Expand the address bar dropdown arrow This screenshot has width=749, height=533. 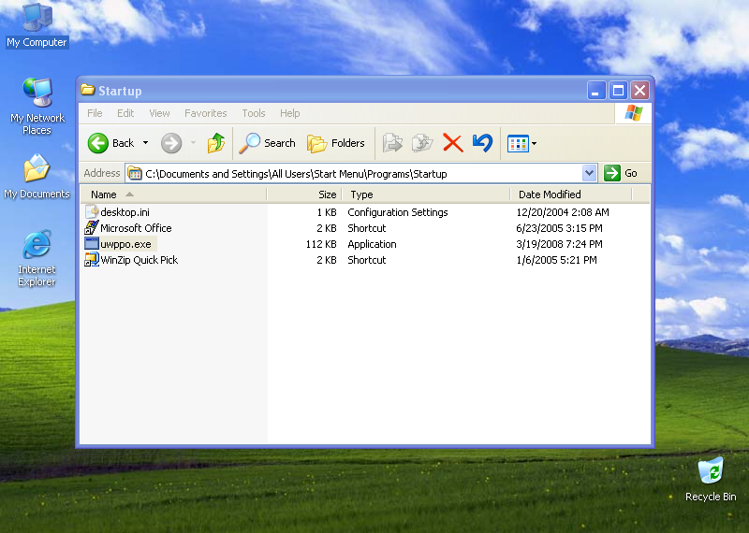pos(589,173)
